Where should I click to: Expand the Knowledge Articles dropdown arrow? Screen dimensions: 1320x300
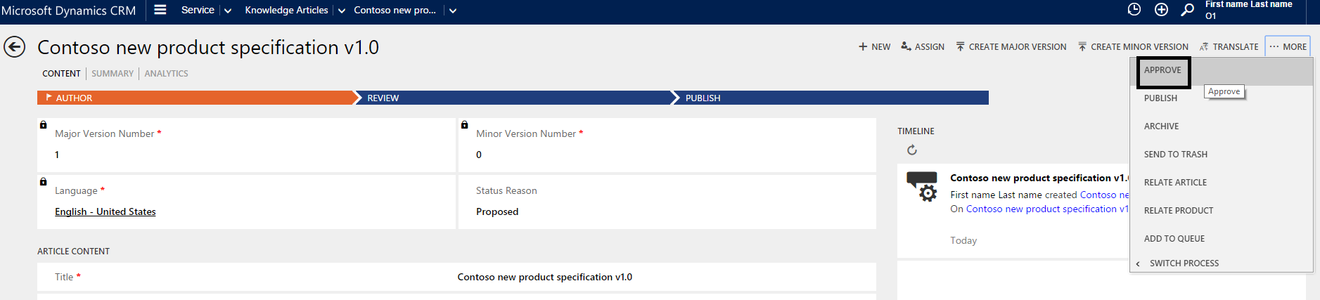coord(342,11)
